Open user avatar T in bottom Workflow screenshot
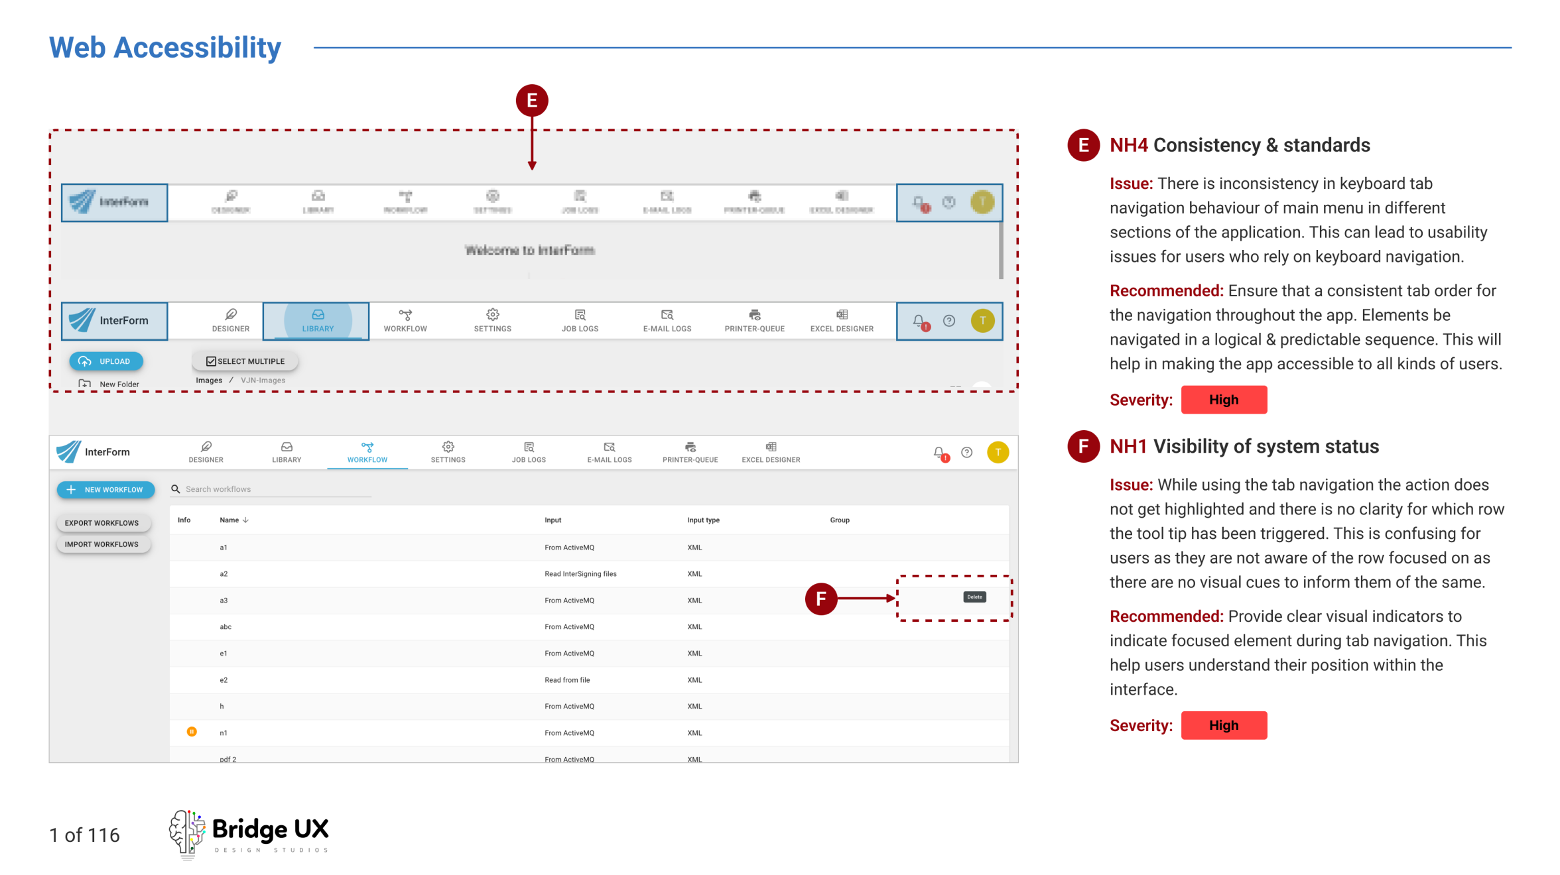1560x875 pixels. (998, 452)
